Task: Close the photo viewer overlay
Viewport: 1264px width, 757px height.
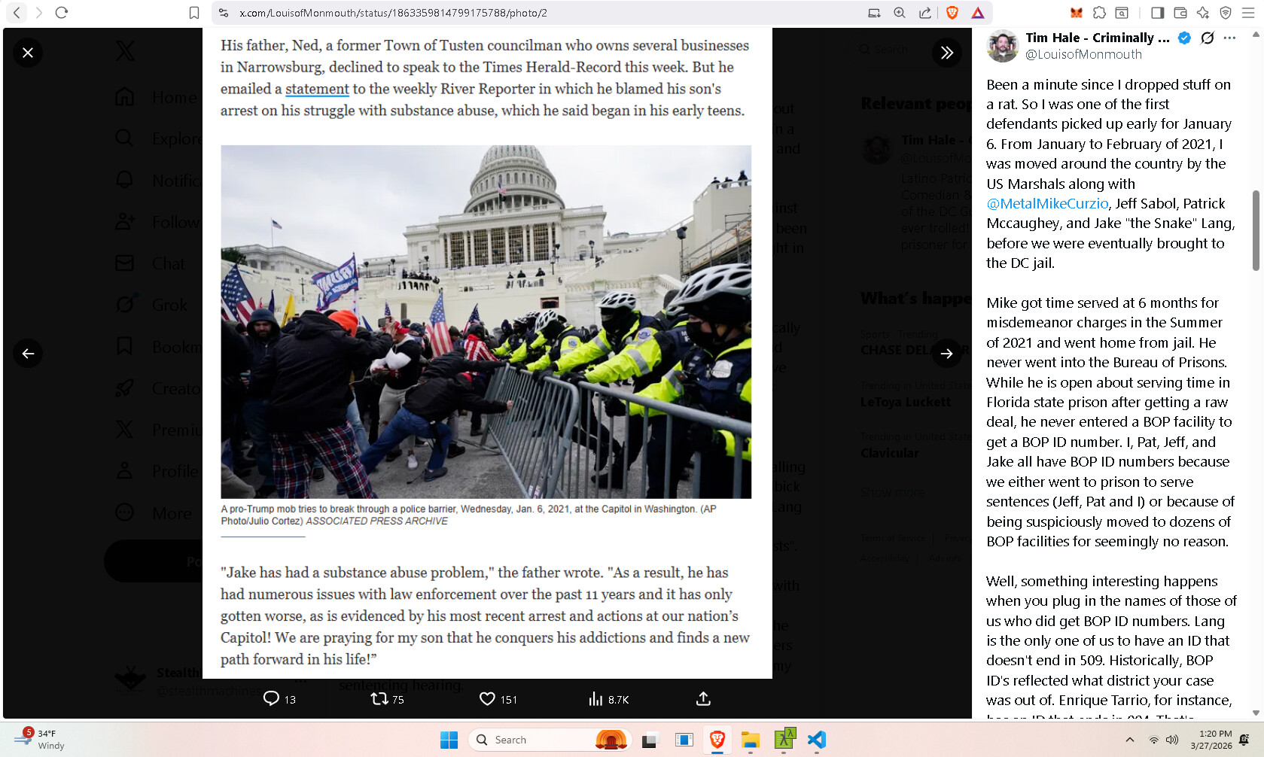Action: [28, 53]
